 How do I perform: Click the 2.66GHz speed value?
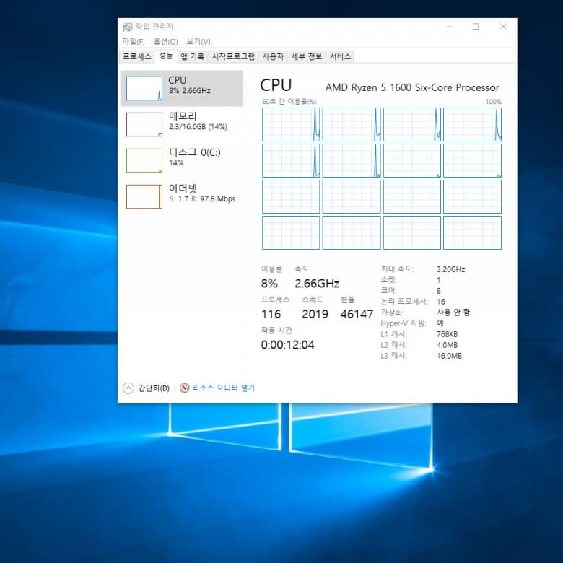point(317,284)
